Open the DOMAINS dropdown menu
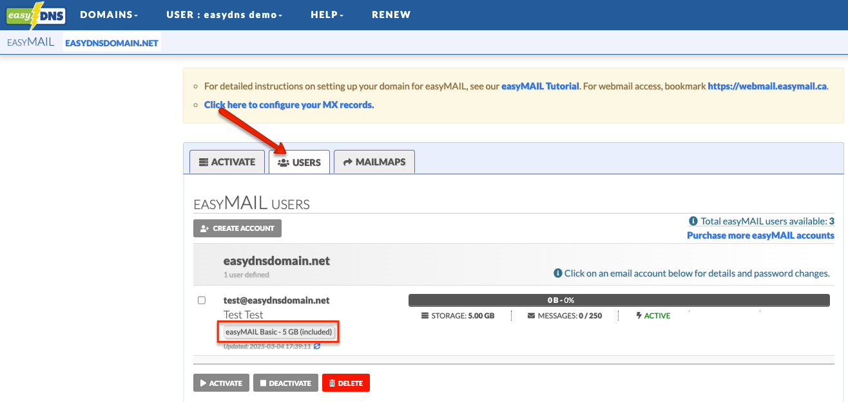The width and height of the screenshot is (848, 402). (x=109, y=15)
